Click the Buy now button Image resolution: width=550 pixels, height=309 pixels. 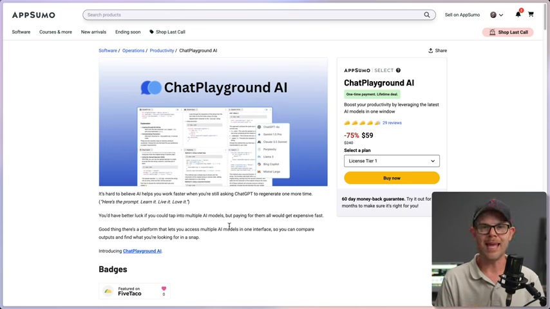pyautogui.click(x=392, y=178)
